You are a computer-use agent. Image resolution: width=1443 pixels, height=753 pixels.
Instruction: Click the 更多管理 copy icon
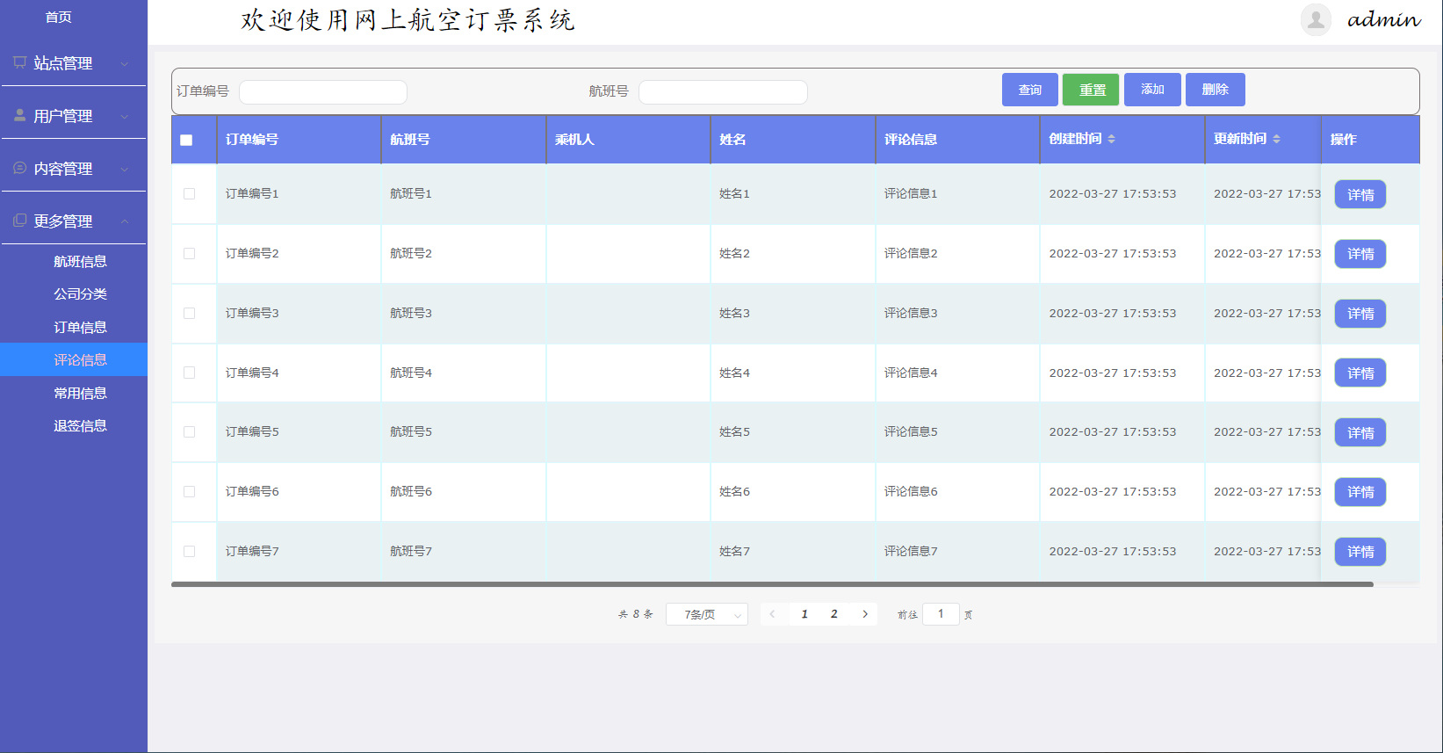(x=19, y=221)
